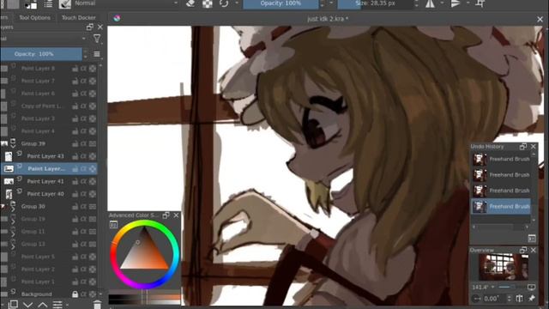
Task: Open the layer blending mode dropdown
Action: click(44, 39)
